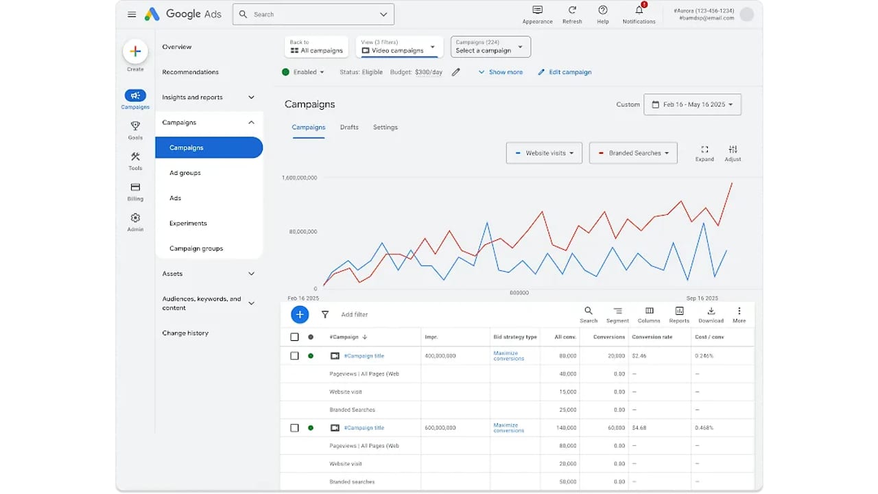
Task: Click Maximize conversions in first campaign row
Action: pos(509,355)
